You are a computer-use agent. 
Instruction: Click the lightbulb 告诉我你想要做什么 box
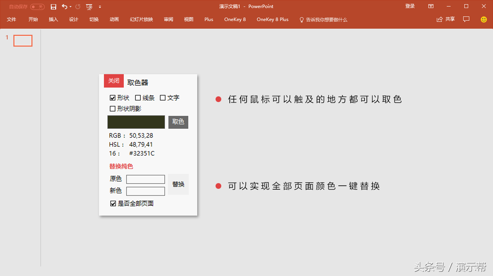click(x=323, y=19)
